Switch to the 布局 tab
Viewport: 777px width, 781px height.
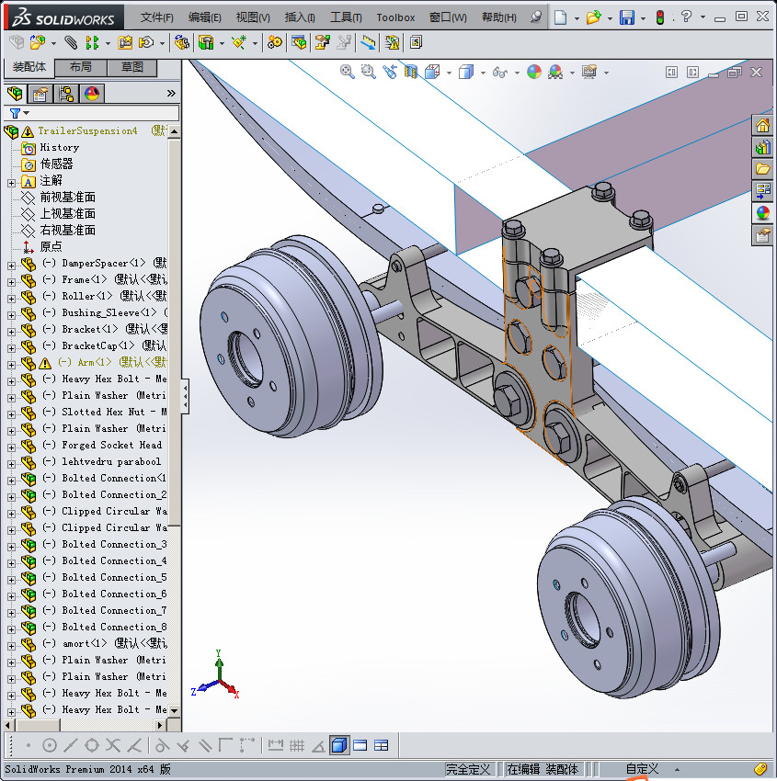(x=81, y=67)
